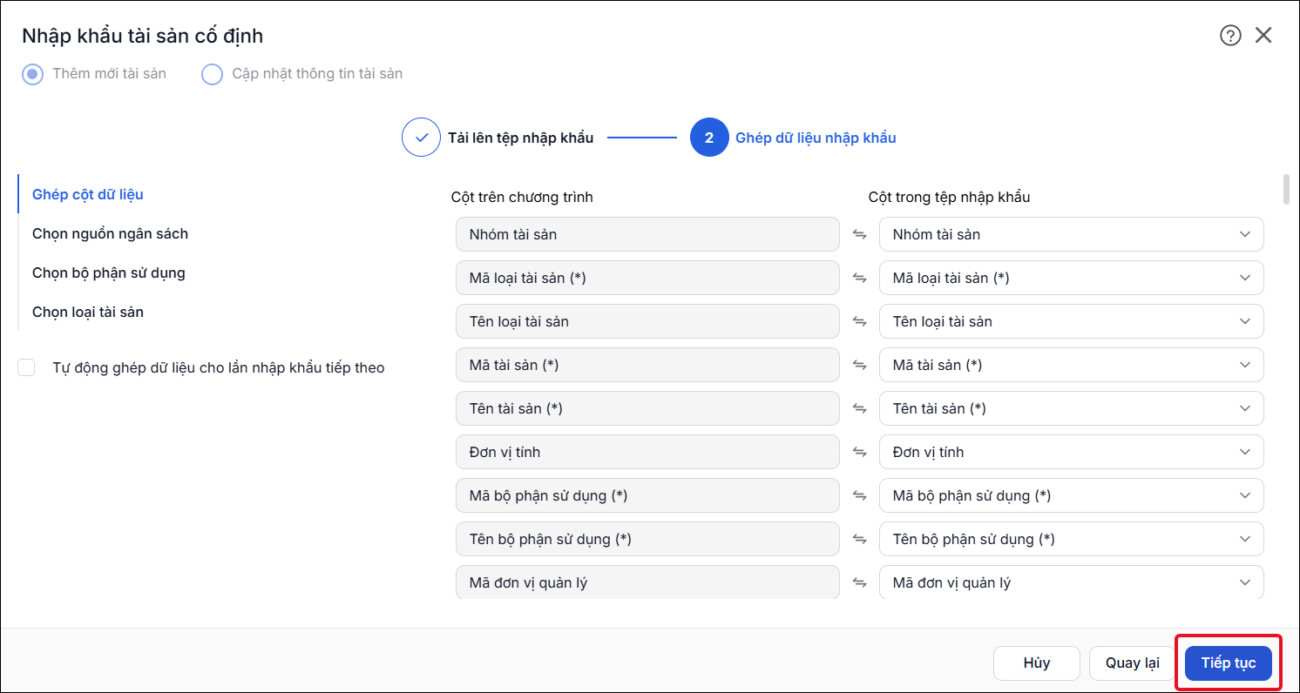Expand the Mã bộ phận sử dụng (*) dropdown
Screen dimensions: 1300x693
1072,495
